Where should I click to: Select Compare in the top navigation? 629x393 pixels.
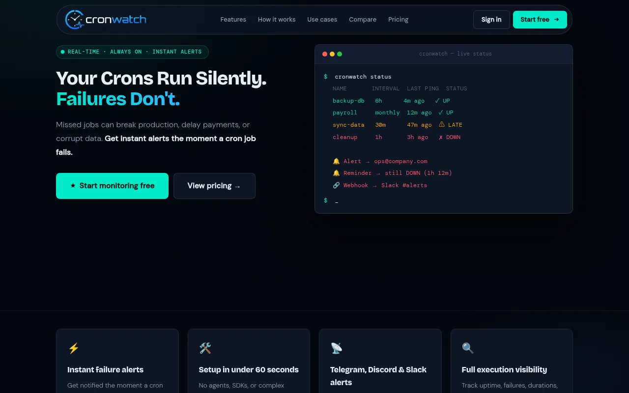coord(363,20)
